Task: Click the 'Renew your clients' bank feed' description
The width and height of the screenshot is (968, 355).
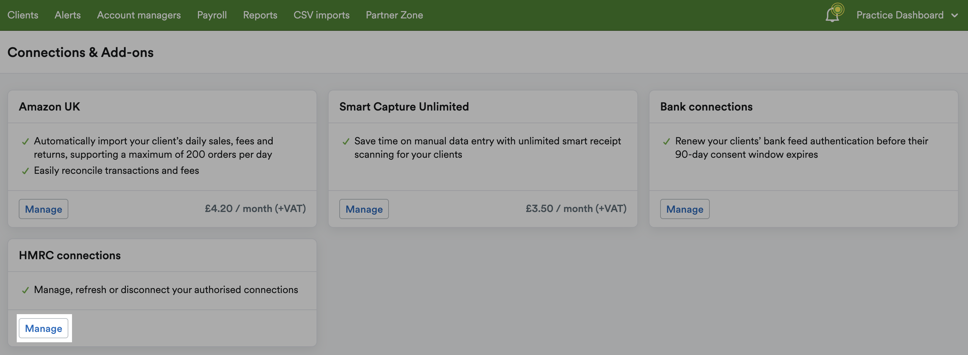Action: pyautogui.click(x=801, y=148)
